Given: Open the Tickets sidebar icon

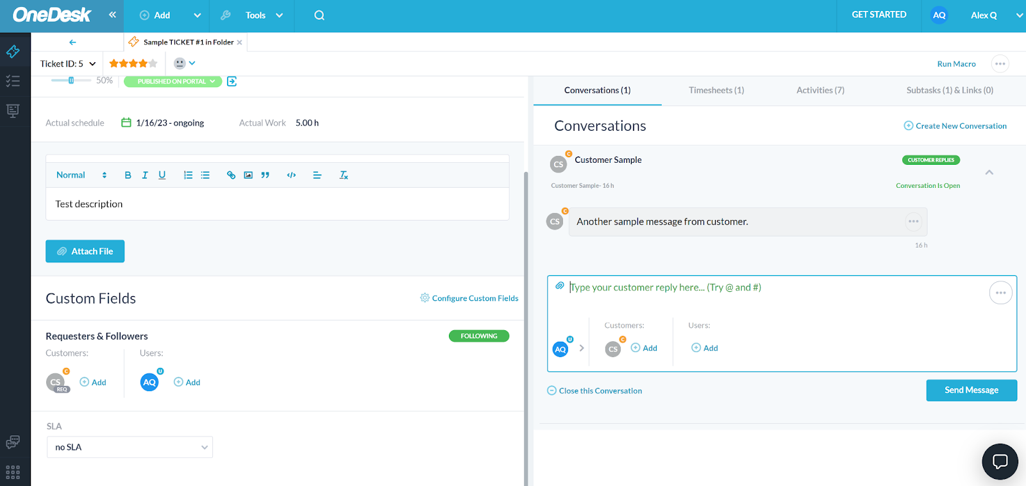Looking at the screenshot, I should pos(13,51).
